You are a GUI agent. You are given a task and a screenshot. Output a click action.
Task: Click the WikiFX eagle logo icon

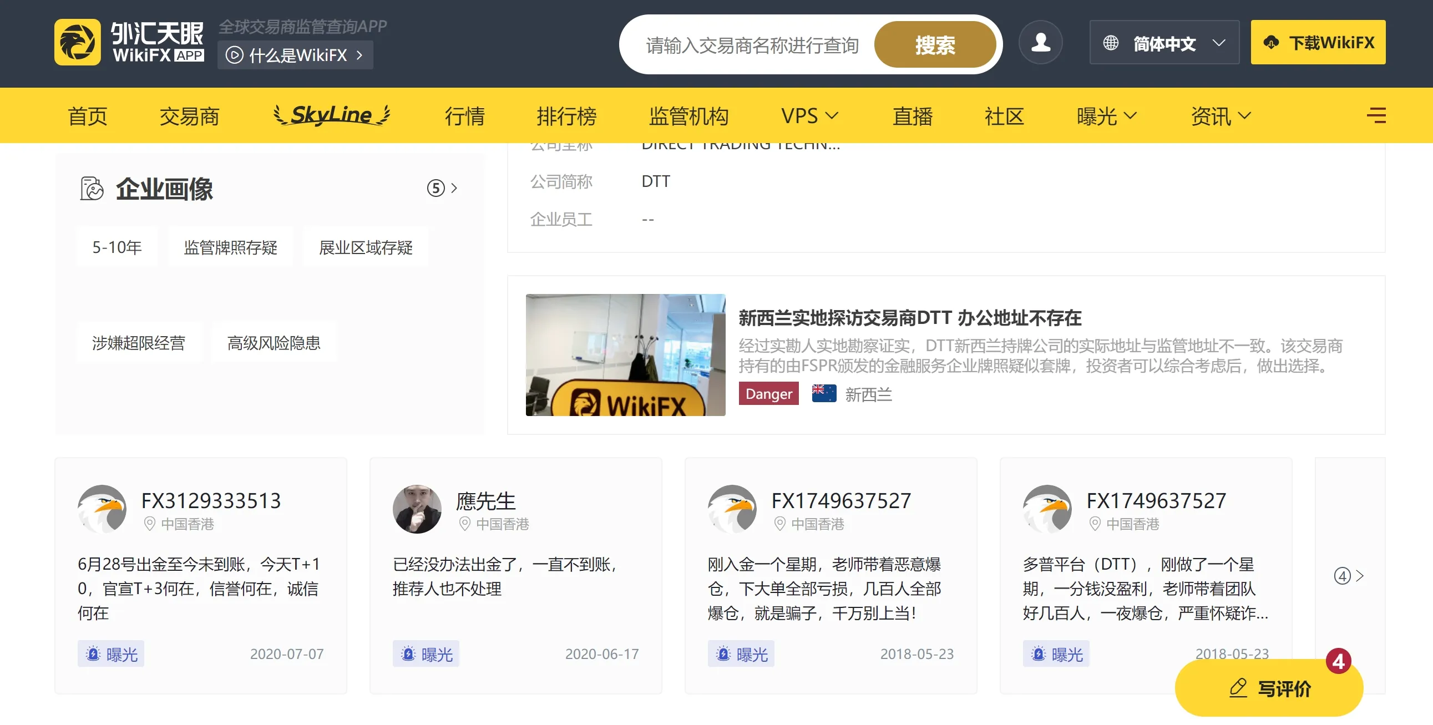[x=77, y=42]
